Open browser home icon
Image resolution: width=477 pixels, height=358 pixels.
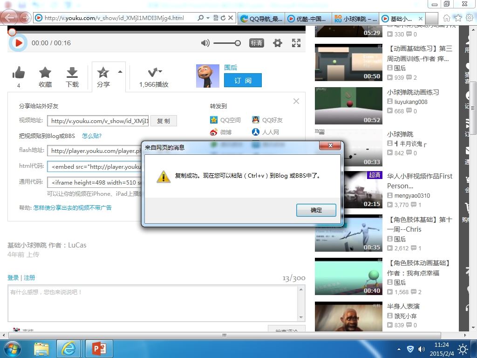pyautogui.click(x=446, y=18)
